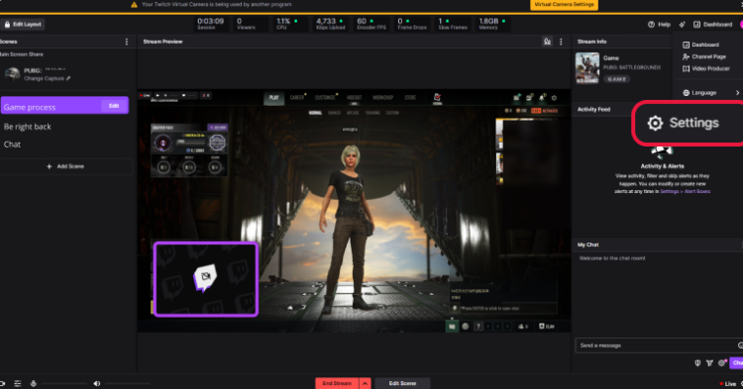Screen dimensions: 743x389
Task: Open the Stream Preview three-dot menu
Action: [561, 42]
